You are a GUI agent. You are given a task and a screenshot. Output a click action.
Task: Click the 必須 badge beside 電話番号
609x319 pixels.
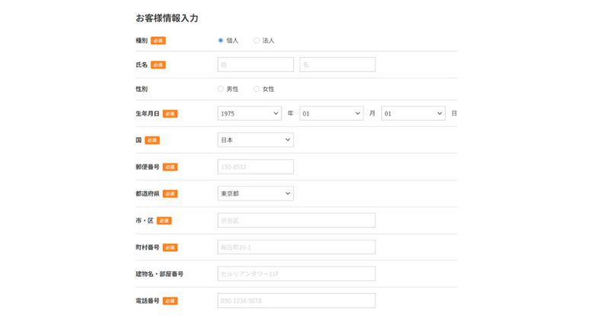coord(170,301)
